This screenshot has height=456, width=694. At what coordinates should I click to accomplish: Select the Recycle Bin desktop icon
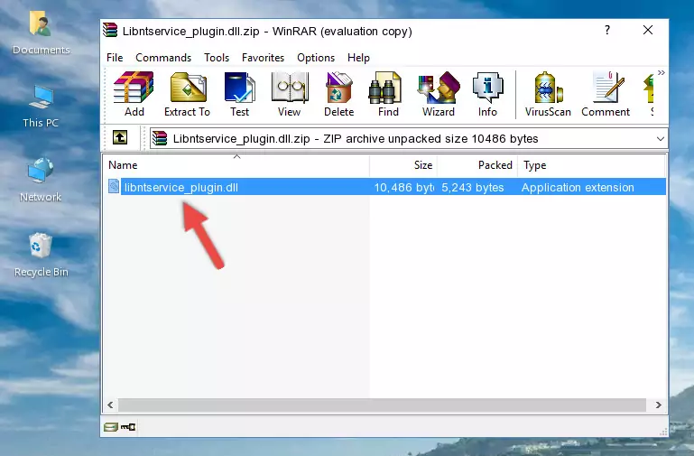[41, 256]
